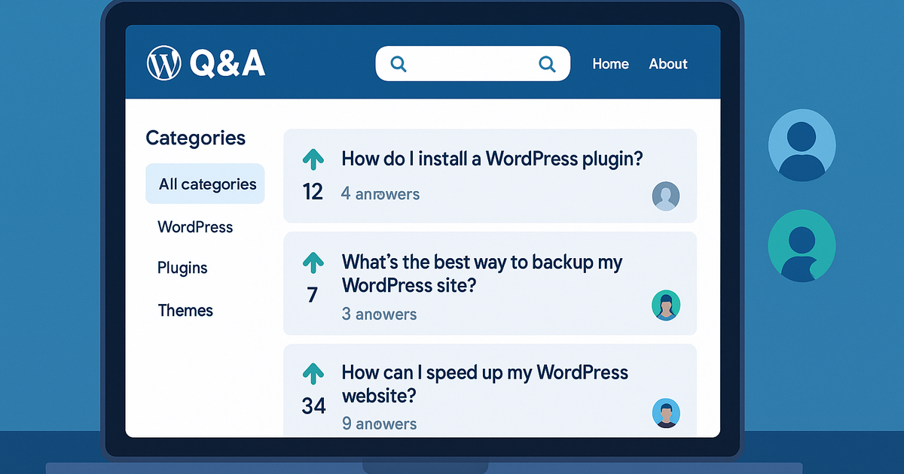This screenshot has height=474, width=904.
Task: Upvote the plugin installation question
Action: [x=313, y=159]
